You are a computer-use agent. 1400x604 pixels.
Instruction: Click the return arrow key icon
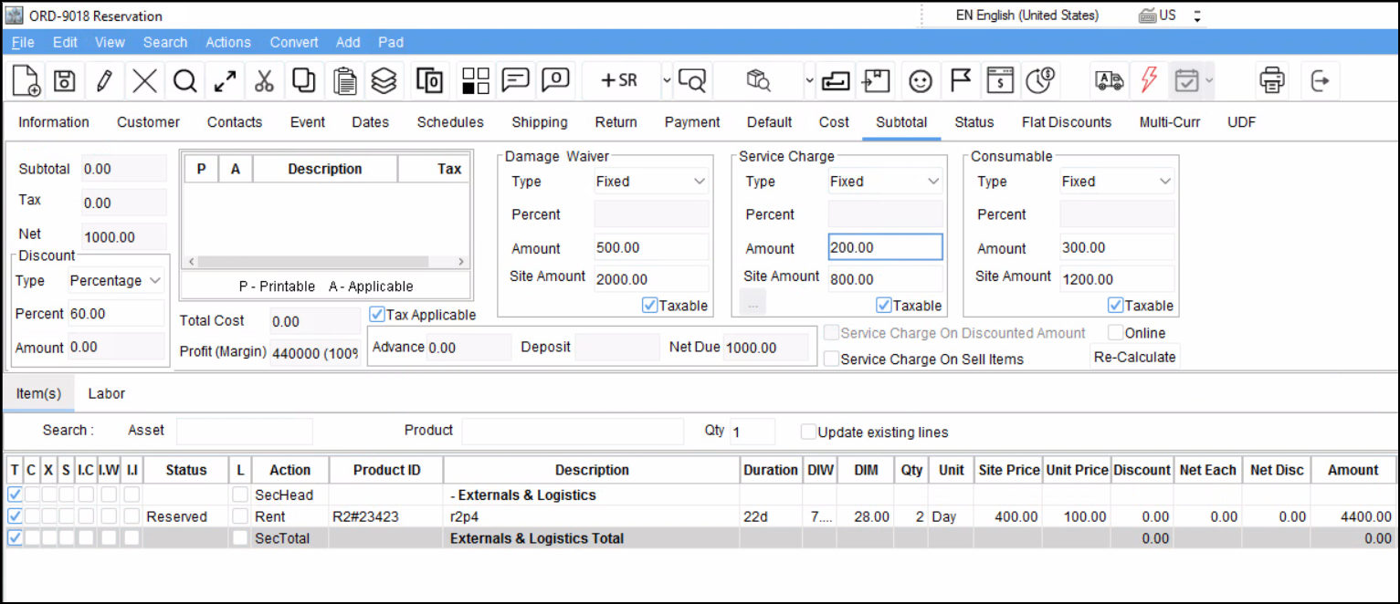tap(836, 80)
